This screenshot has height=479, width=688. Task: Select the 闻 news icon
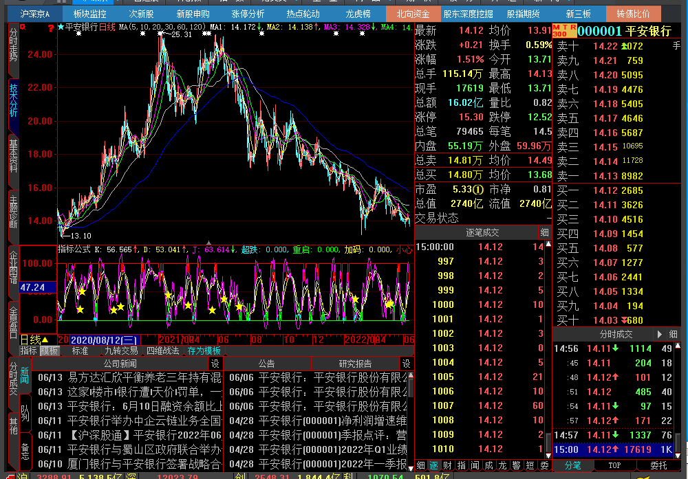tap(475, 465)
